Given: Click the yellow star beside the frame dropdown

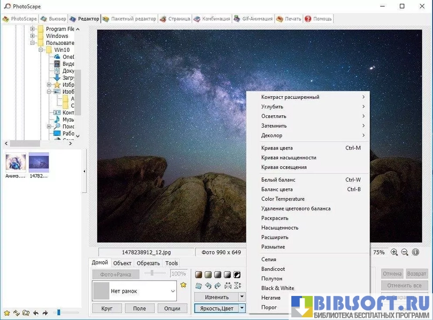Looking at the screenshot, I should (x=183, y=285).
